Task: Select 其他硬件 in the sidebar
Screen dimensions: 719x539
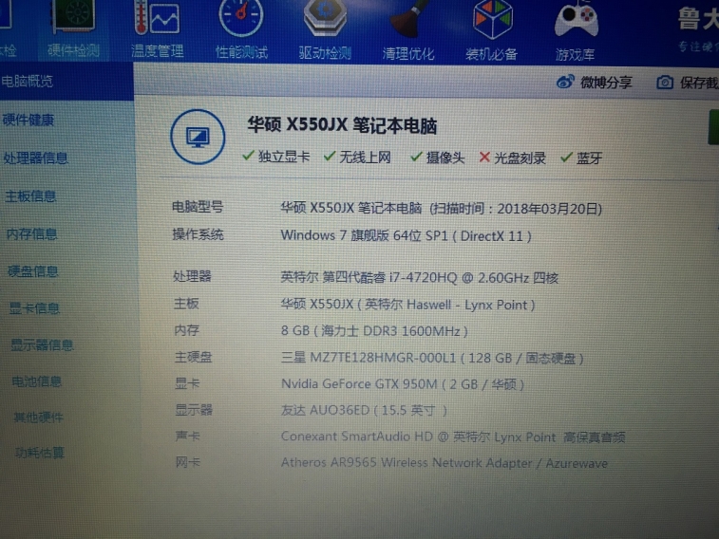Action: [39, 418]
